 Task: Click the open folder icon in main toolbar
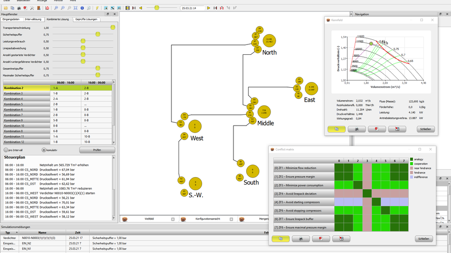pyautogui.click(x=6, y=8)
